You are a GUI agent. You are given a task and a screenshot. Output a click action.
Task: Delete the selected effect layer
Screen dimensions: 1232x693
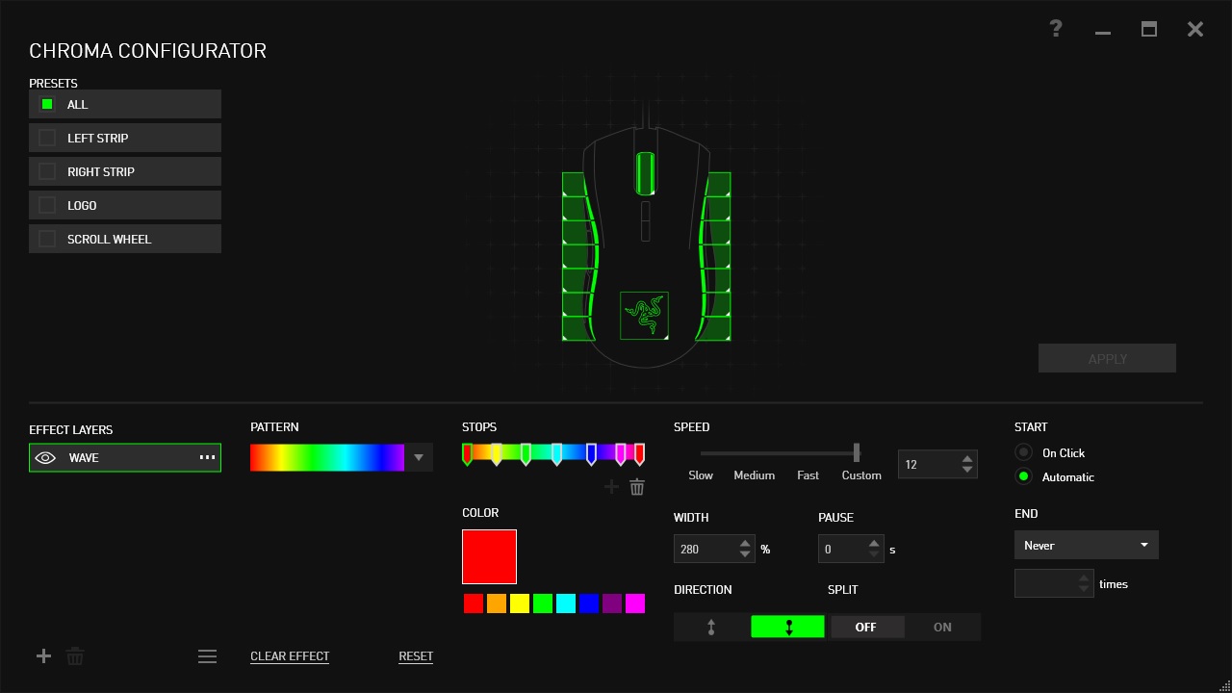click(x=75, y=656)
